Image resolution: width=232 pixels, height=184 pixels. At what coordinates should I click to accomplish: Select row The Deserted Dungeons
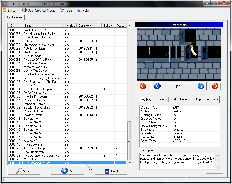tap(67, 89)
